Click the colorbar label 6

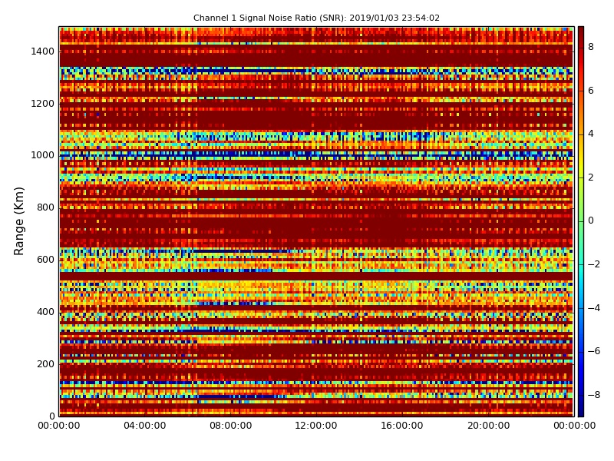(x=591, y=90)
